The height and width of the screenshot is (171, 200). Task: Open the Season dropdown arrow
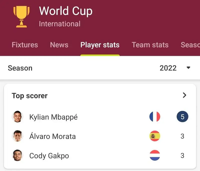[x=188, y=68]
